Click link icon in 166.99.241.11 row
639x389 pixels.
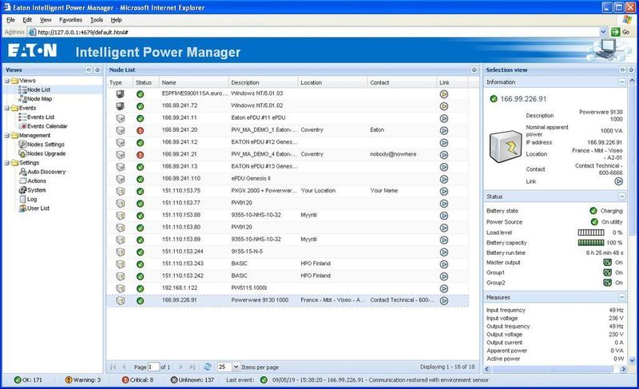[444, 118]
